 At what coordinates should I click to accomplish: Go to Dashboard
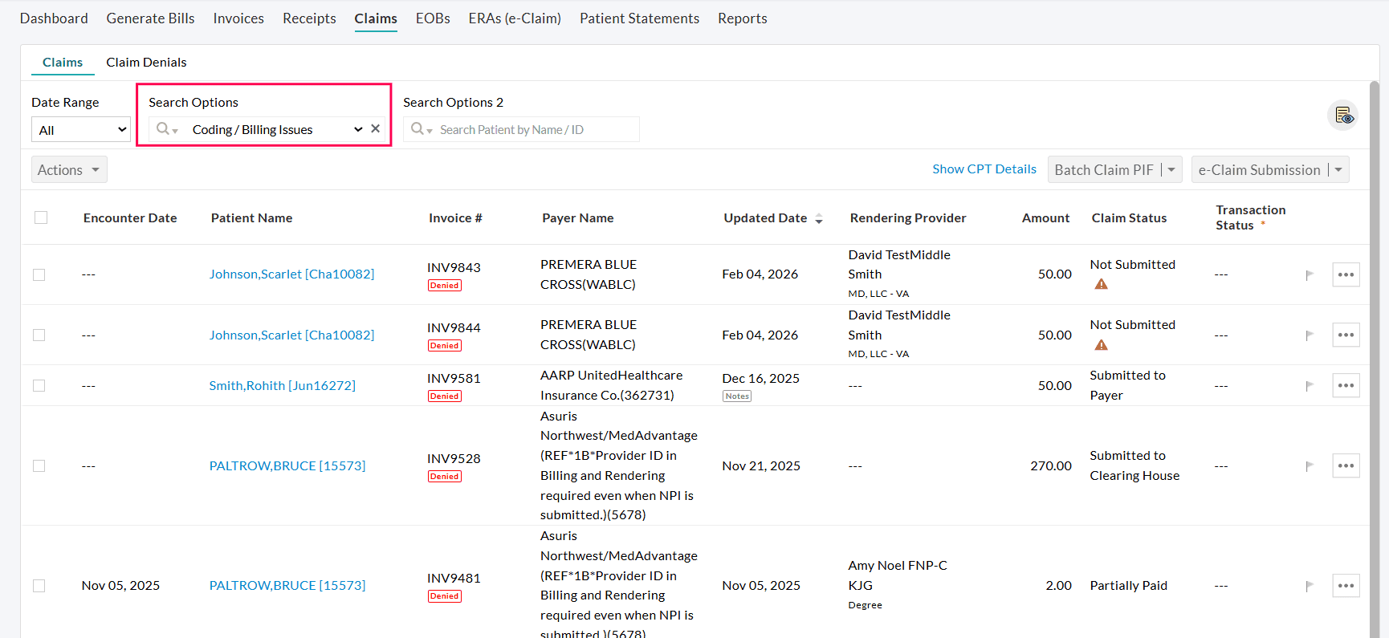(54, 18)
